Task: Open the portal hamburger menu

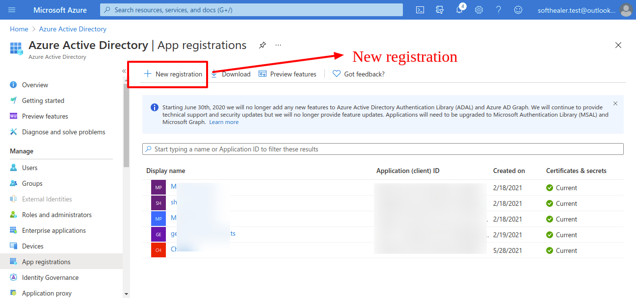Action: click(12, 10)
